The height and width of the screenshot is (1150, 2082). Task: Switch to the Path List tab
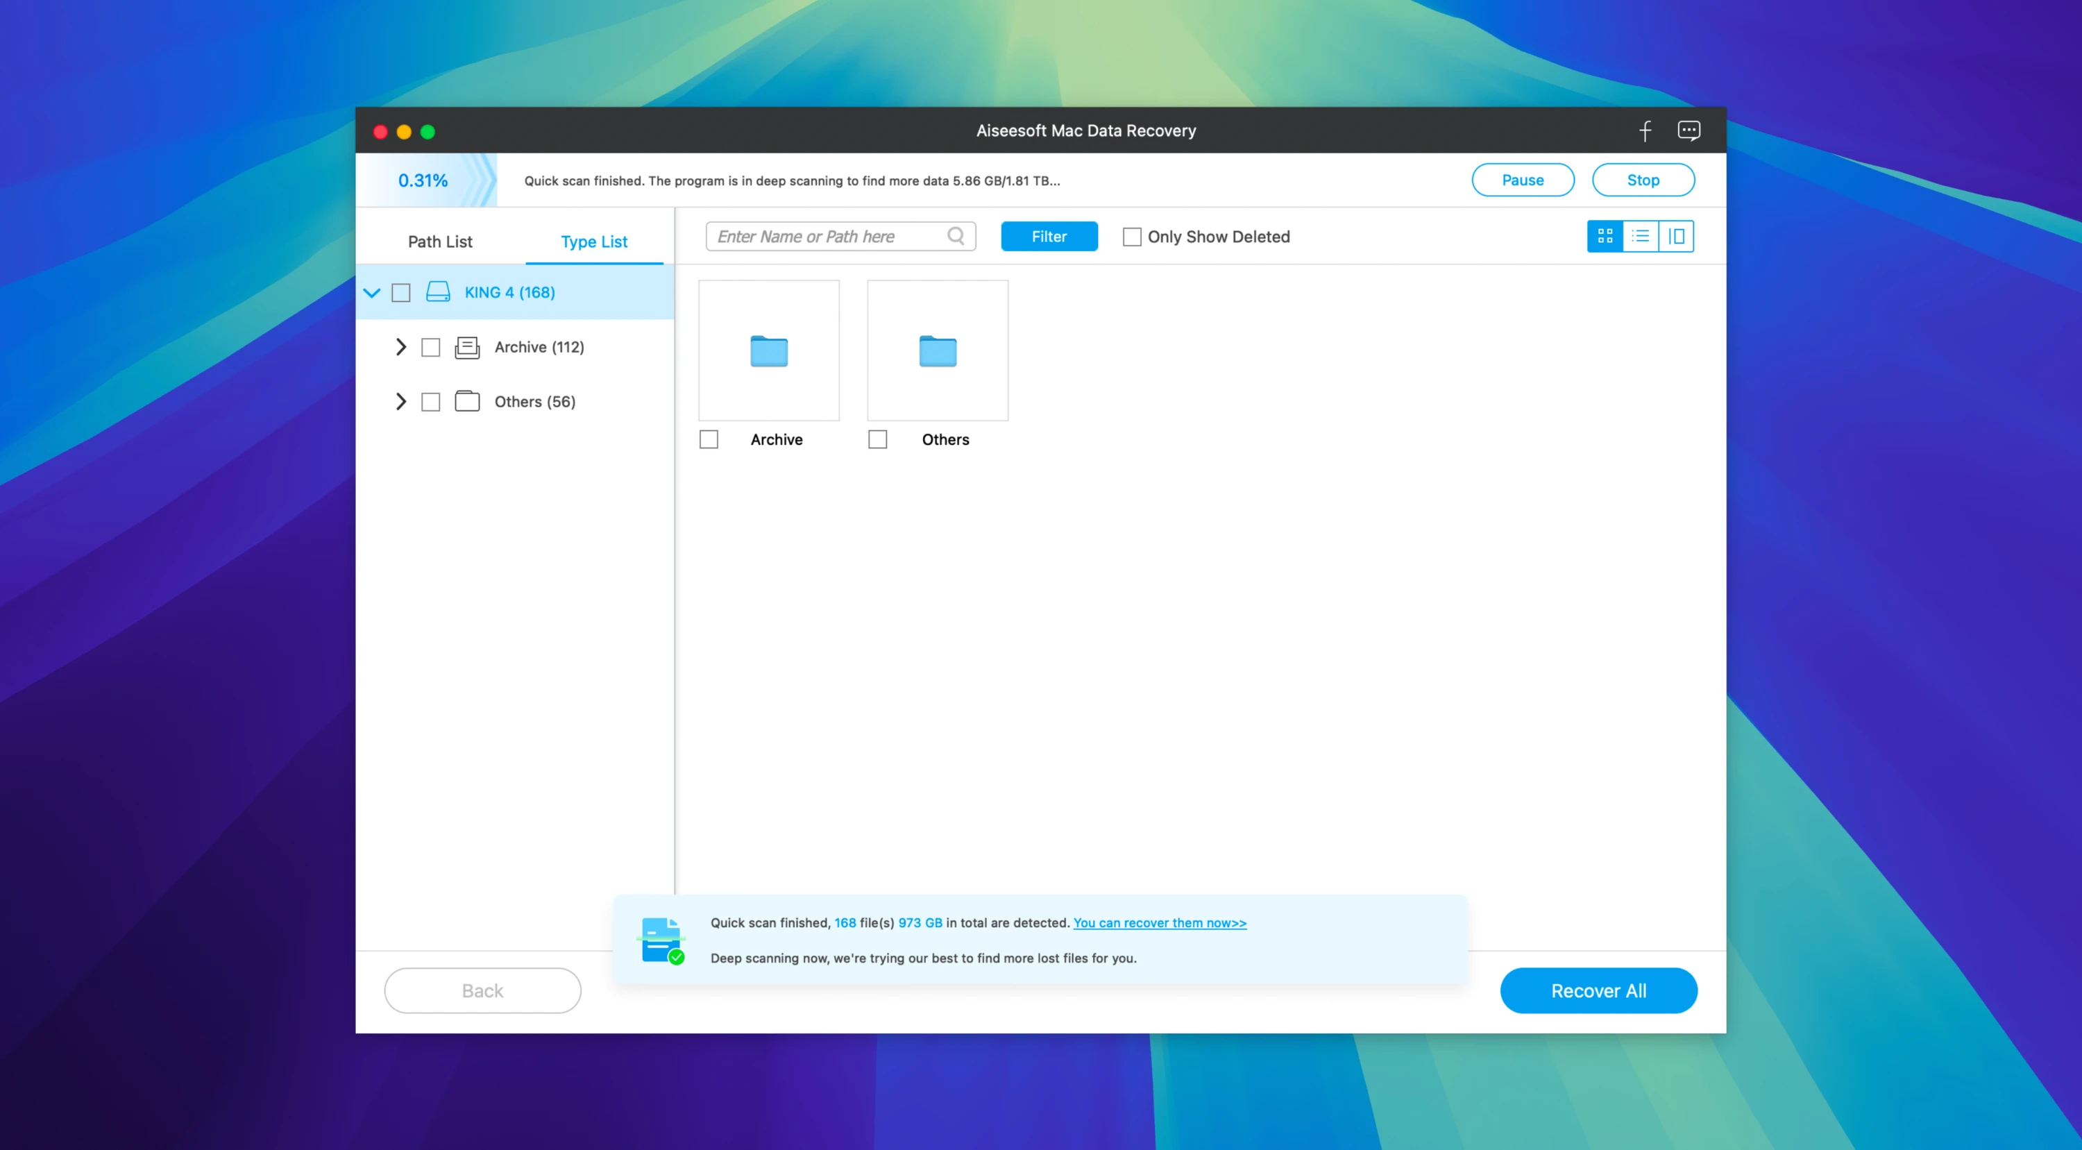pyautogui.click(x=440, y=241)
